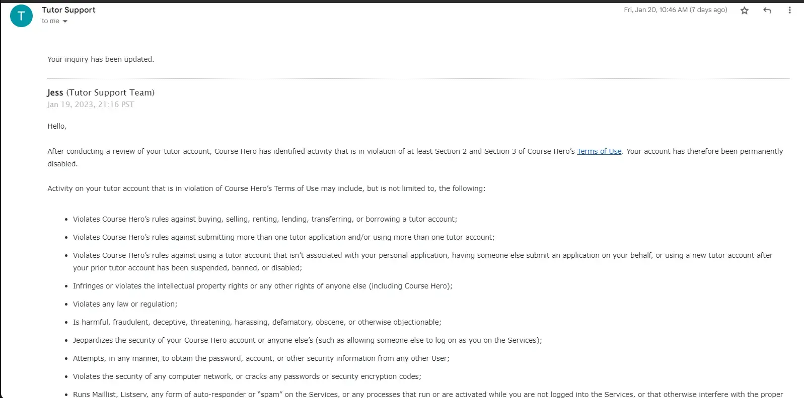Click the teal 'T' sender avatar
The width and height of the screenshot is (804, 398).
pyautogui.click(x=21, y=16)
